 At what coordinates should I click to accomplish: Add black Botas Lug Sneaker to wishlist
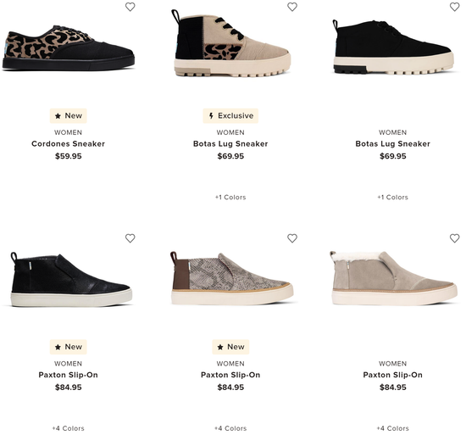(454, 7)
